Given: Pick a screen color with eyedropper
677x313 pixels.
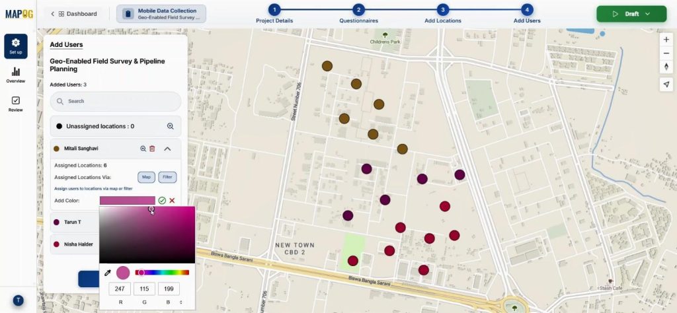Looking at the screenshot, I should tap(108, 272).
